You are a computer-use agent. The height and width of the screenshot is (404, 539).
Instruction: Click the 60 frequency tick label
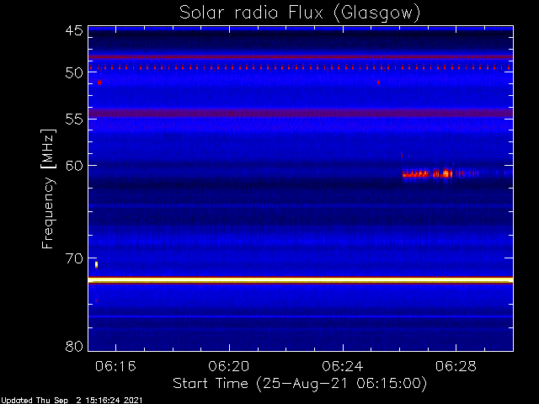74,166
